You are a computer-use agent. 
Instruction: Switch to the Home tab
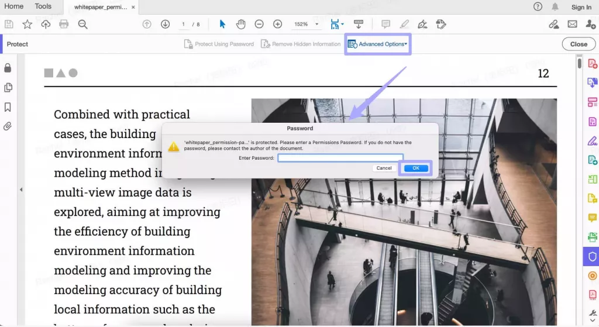coord(14,6)
